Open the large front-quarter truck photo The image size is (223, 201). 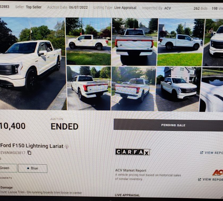(33, 63)
